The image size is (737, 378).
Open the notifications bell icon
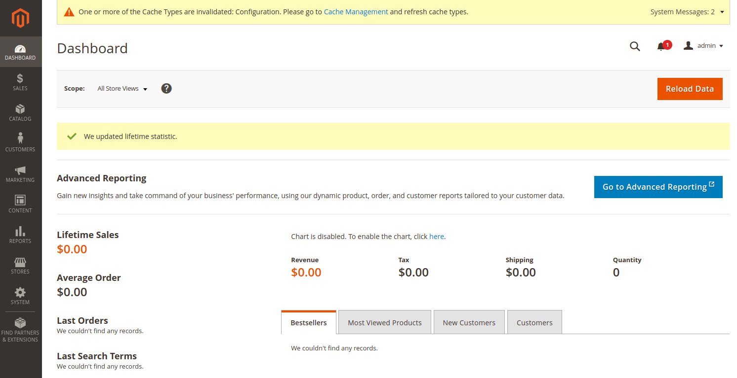[661, 46]
